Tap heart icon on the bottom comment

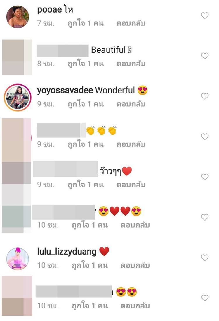tap(205, 298)
